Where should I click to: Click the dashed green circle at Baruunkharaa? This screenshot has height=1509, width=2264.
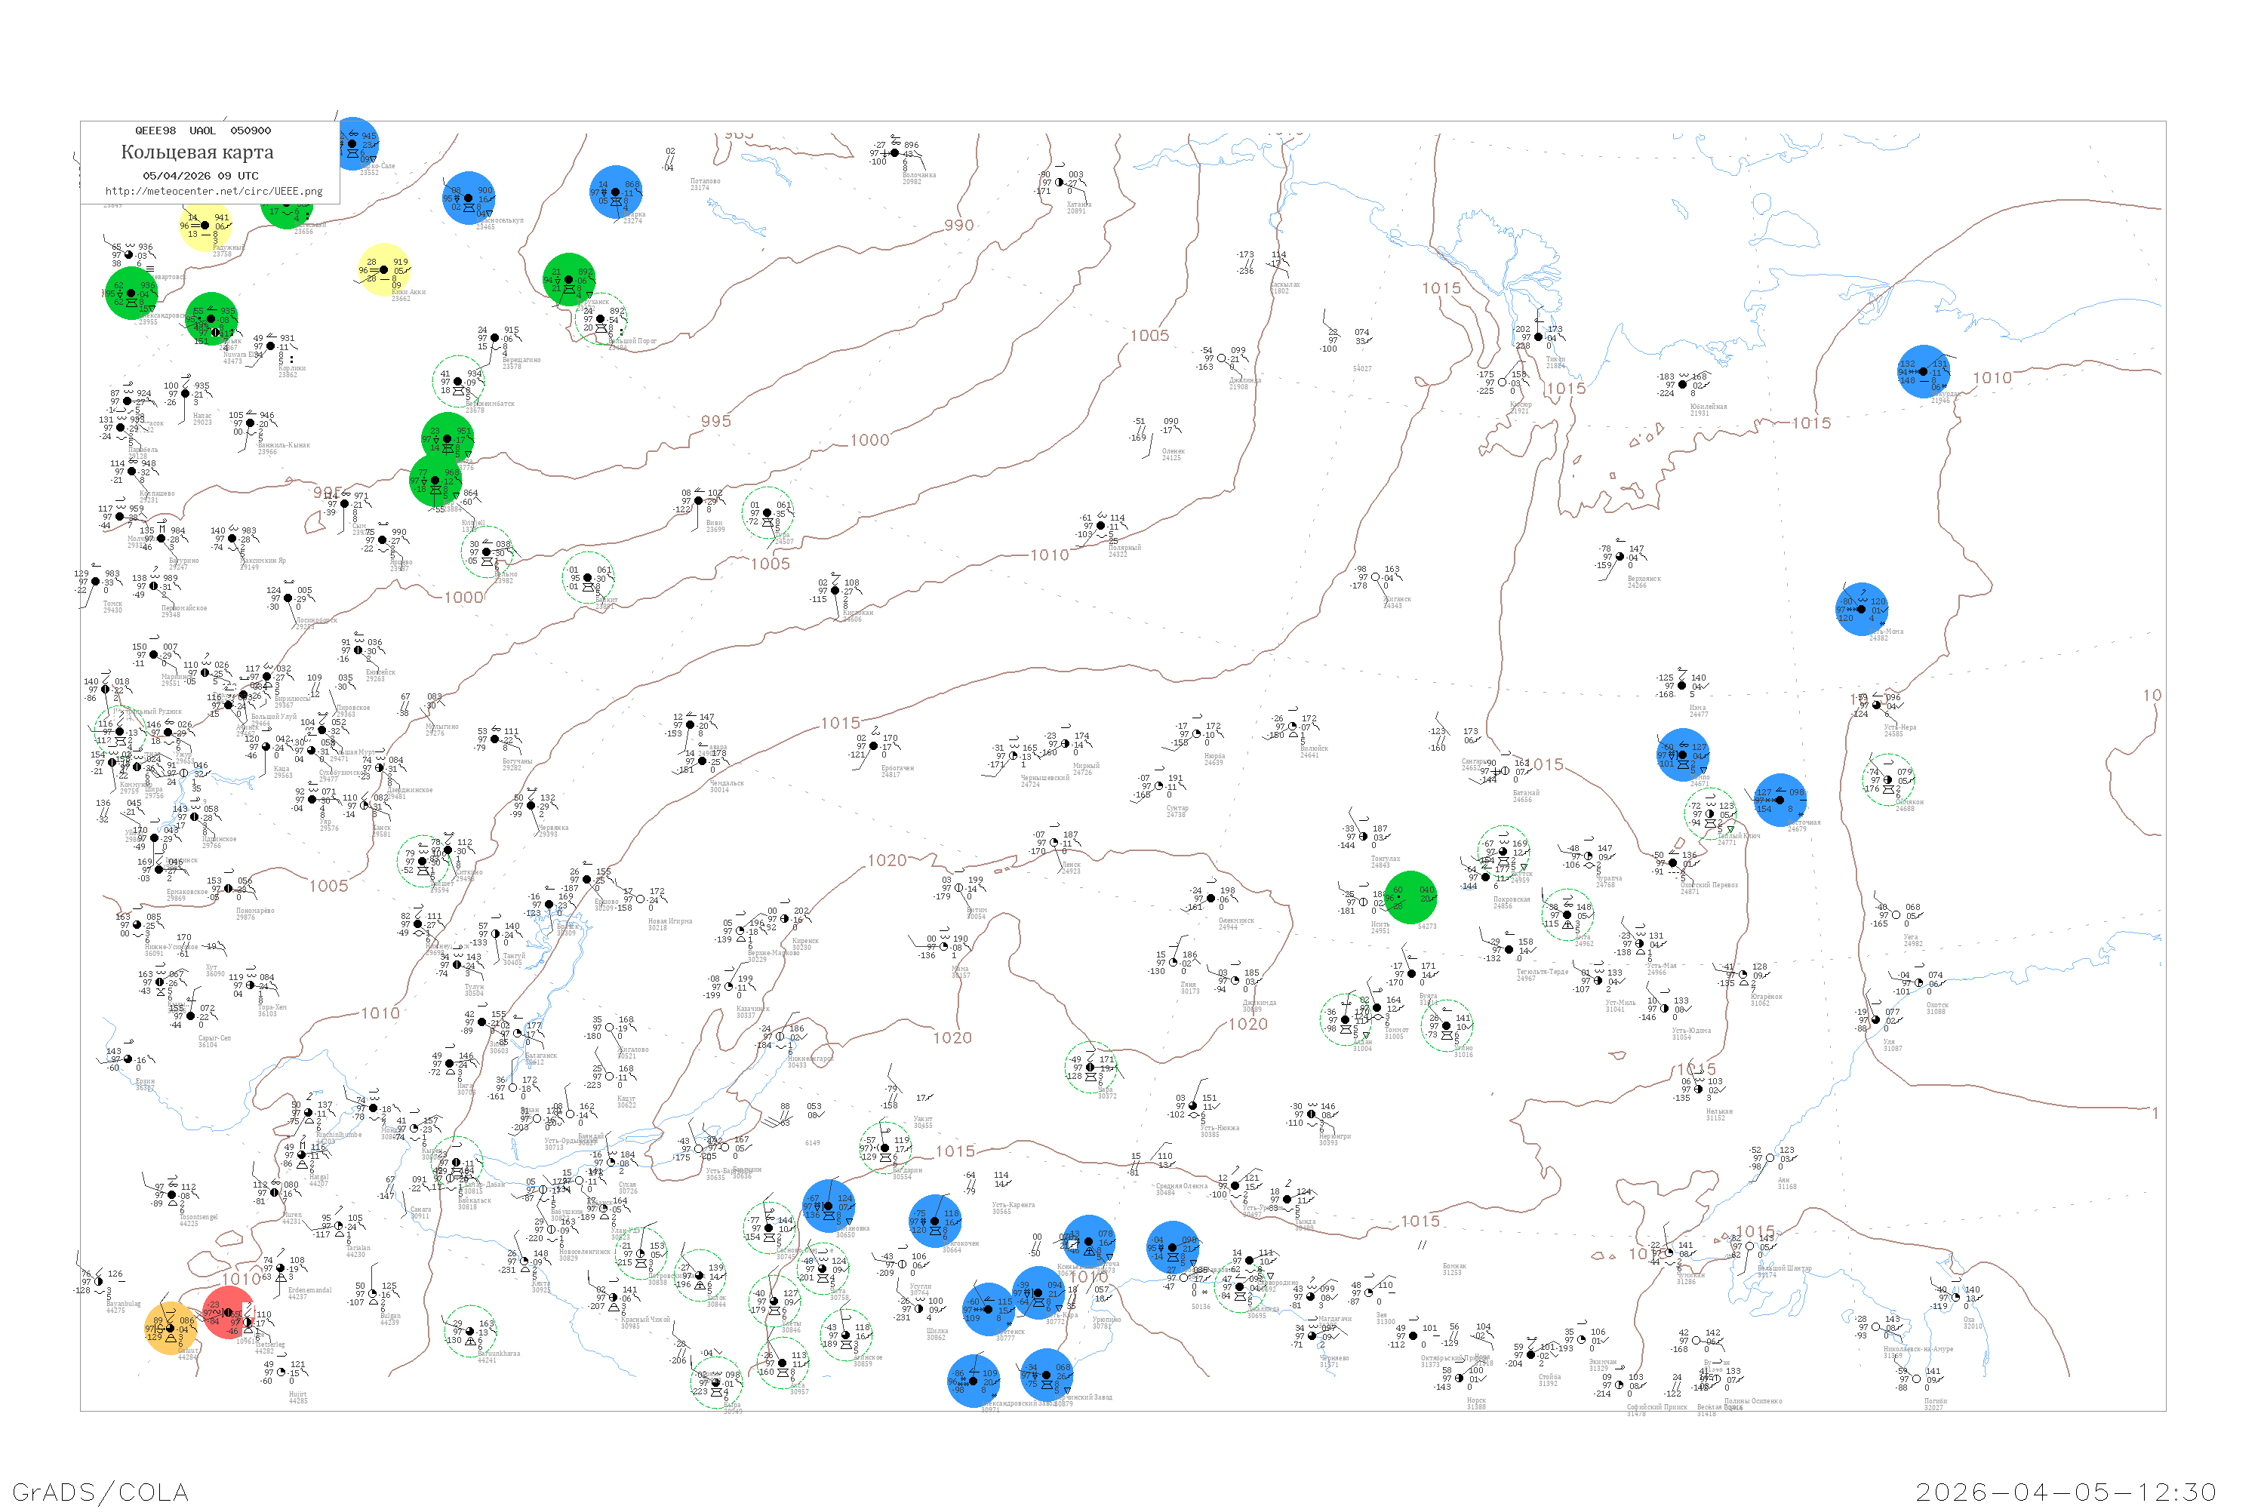coord(469,1332)
